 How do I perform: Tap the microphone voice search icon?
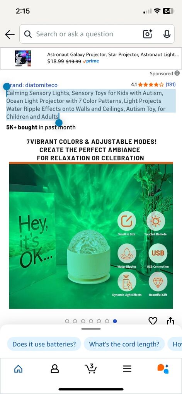click(x=167, y=34)
